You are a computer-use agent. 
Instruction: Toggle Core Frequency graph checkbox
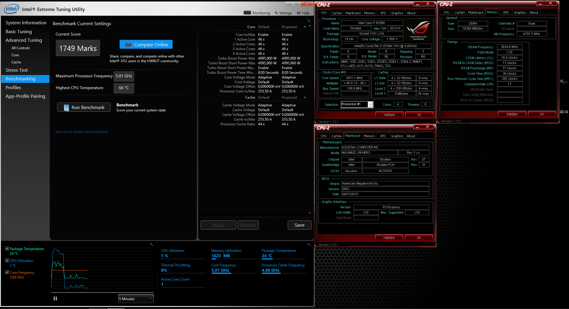tap(7, 272)
